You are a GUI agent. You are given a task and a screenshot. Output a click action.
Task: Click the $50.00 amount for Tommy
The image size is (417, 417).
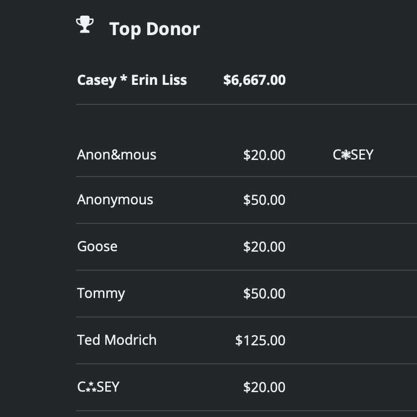264,293
